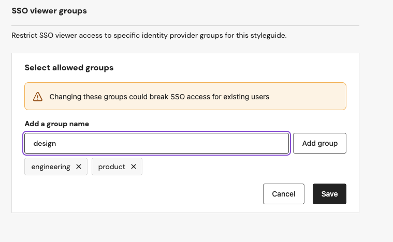This screenshot has width=393, height=242.
Task: Click the SSO viewer groups heading
Action: [x=49, y=11]
